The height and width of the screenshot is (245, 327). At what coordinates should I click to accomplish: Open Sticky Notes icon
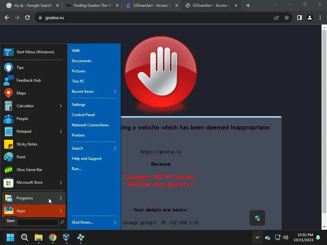9,144
